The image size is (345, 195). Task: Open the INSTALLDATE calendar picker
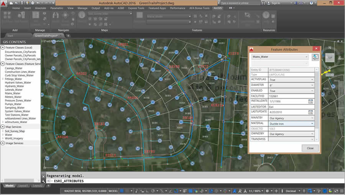point(311,101)
